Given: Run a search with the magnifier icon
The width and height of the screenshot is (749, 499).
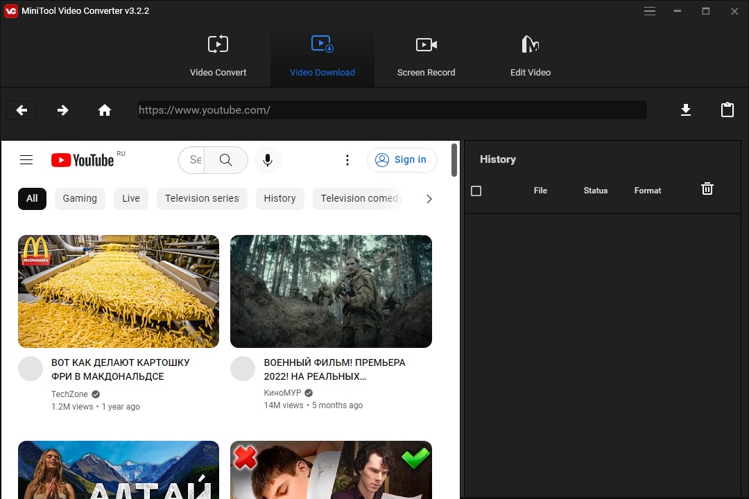Looking at the screenshot, I should tap(225, 160).
